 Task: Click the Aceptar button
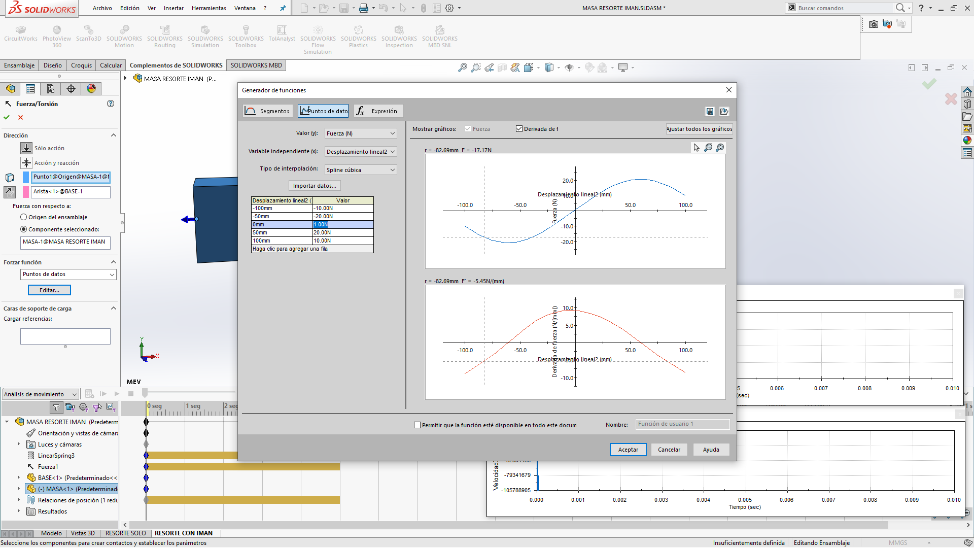click(x=628, y=450)
